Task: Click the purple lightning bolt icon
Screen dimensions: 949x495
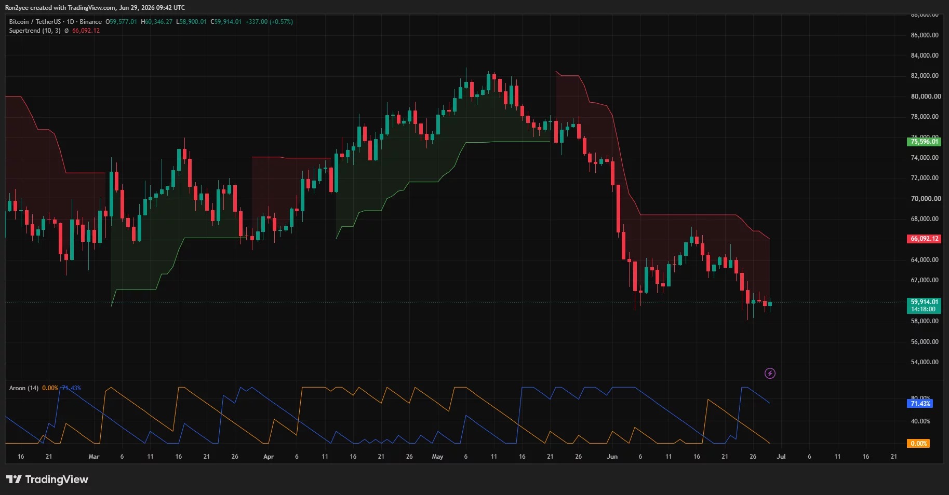Action: click(x=770, y=373)
